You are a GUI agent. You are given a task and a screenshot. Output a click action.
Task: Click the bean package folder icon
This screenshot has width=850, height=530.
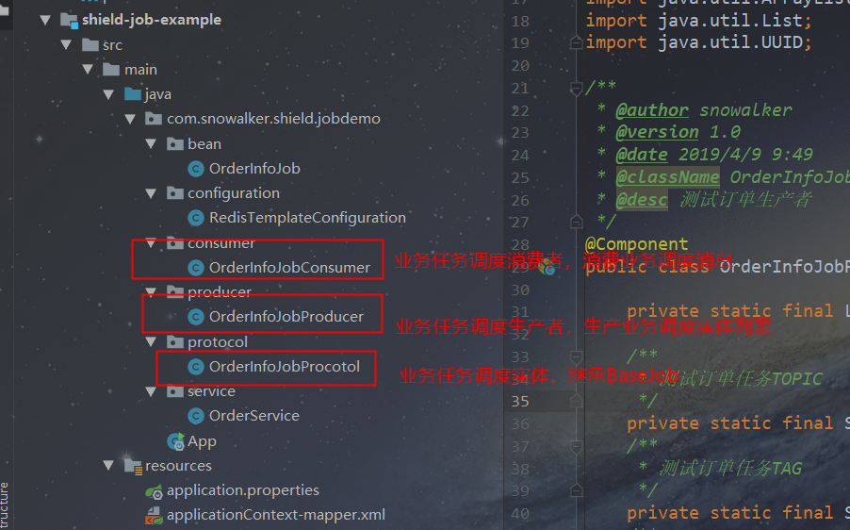pos(174,143)
